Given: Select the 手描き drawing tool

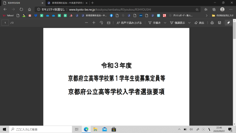Looking at the screenshot, I should pos(155,23).
